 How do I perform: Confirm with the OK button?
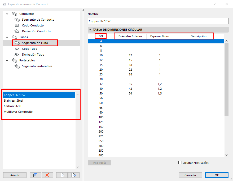(x=217, y=175)
